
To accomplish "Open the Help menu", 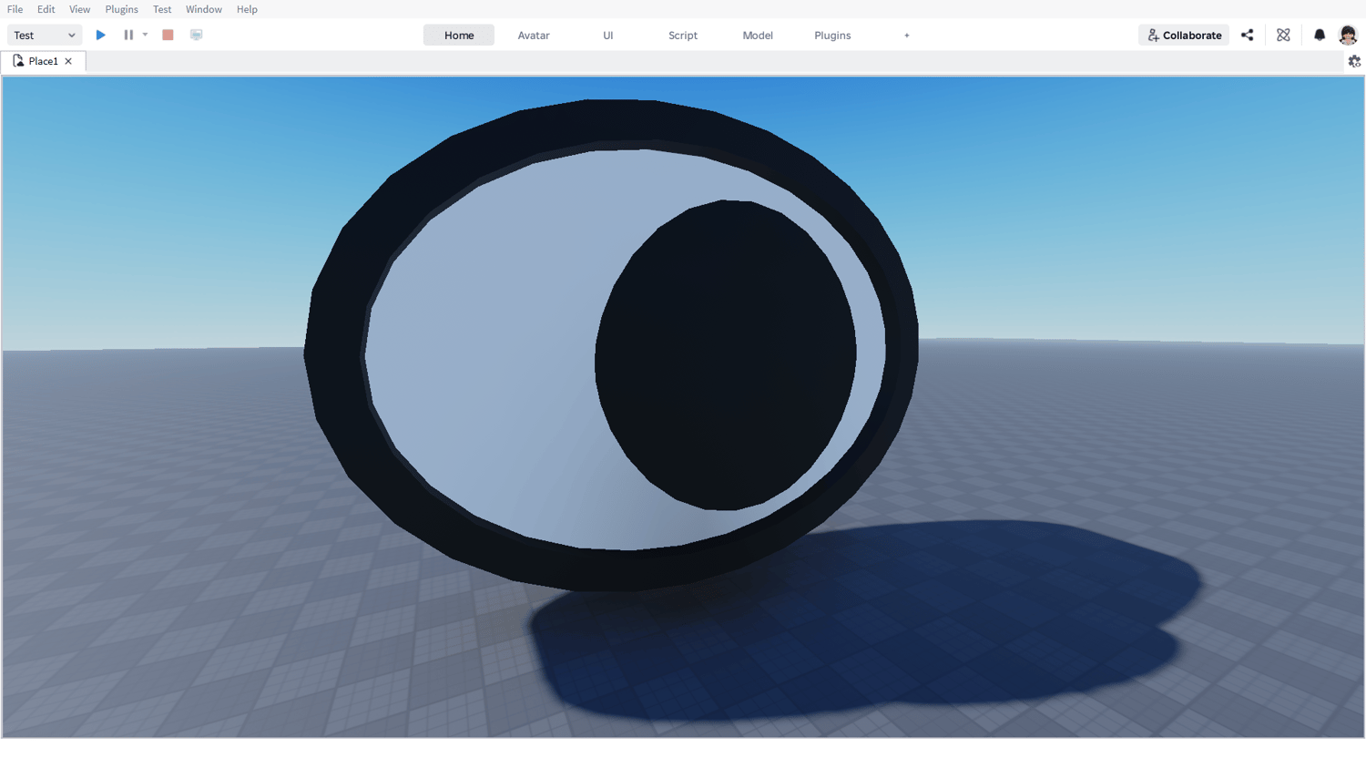I will pyautogui.click(x=247, y=9).
